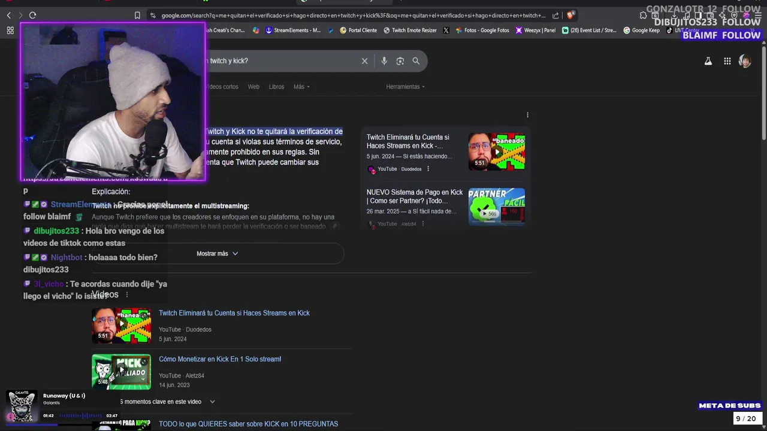Expand the answer with Mostrar más
The height and width of the screenshot is (431, 767).
[x=218, y=254]
